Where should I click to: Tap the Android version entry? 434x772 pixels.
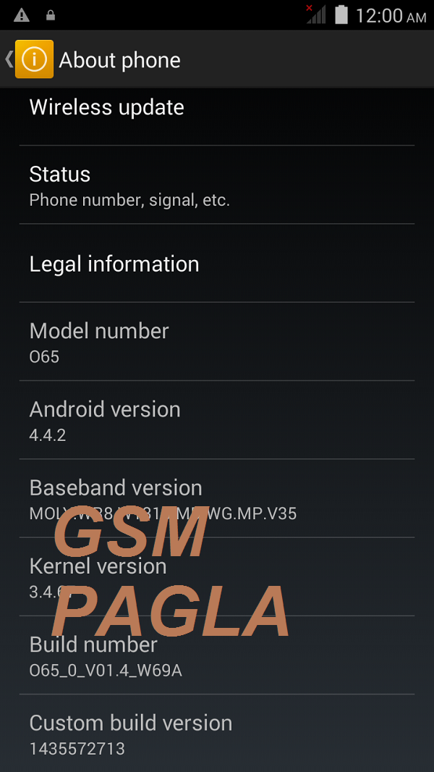point(217,419)
